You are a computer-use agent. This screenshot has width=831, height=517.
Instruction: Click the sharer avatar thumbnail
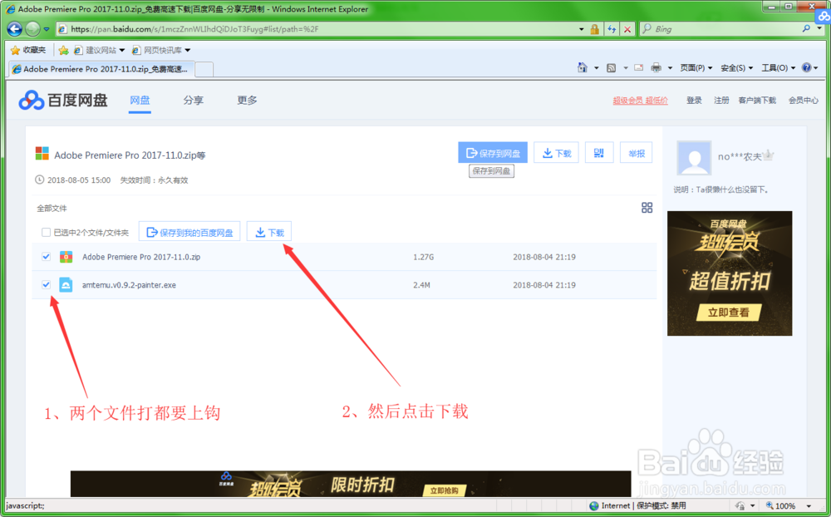click(x=694, y=158)
